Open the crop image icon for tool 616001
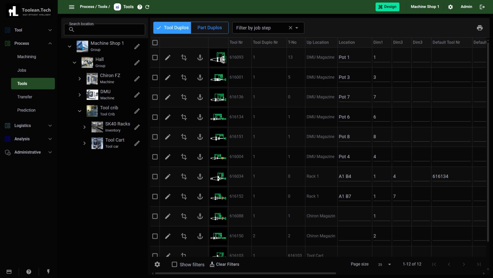493x278 pixels. [184, 77]
